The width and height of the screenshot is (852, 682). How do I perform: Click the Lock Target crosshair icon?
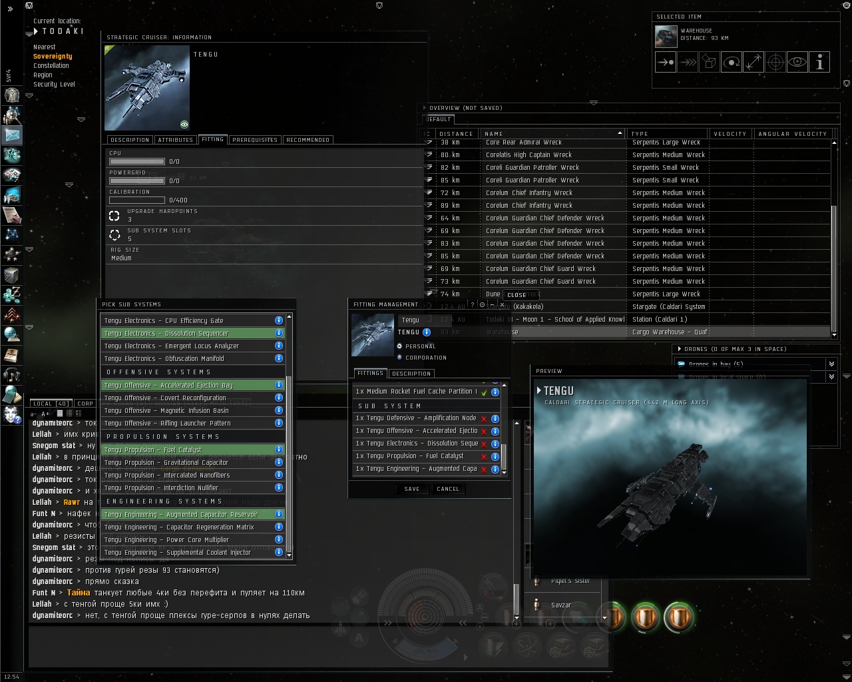775,63
